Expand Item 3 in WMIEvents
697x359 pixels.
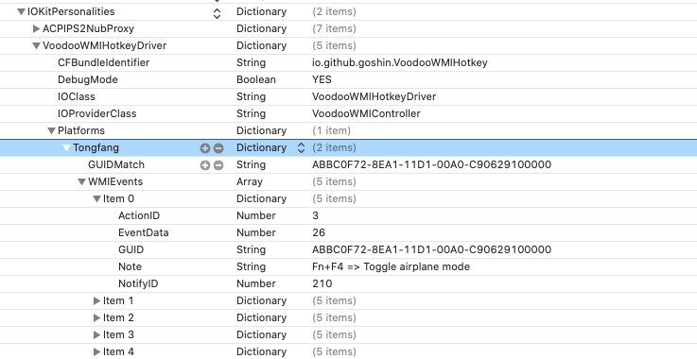96,335
